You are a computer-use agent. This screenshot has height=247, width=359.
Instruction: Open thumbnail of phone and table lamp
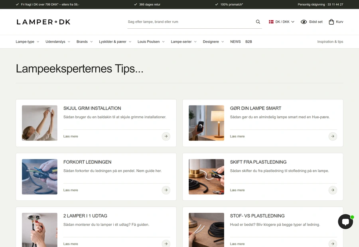click(x=206, y=123)
